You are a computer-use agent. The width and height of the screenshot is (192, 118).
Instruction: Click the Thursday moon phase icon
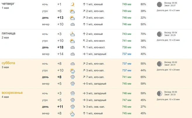tap(159, 4)
